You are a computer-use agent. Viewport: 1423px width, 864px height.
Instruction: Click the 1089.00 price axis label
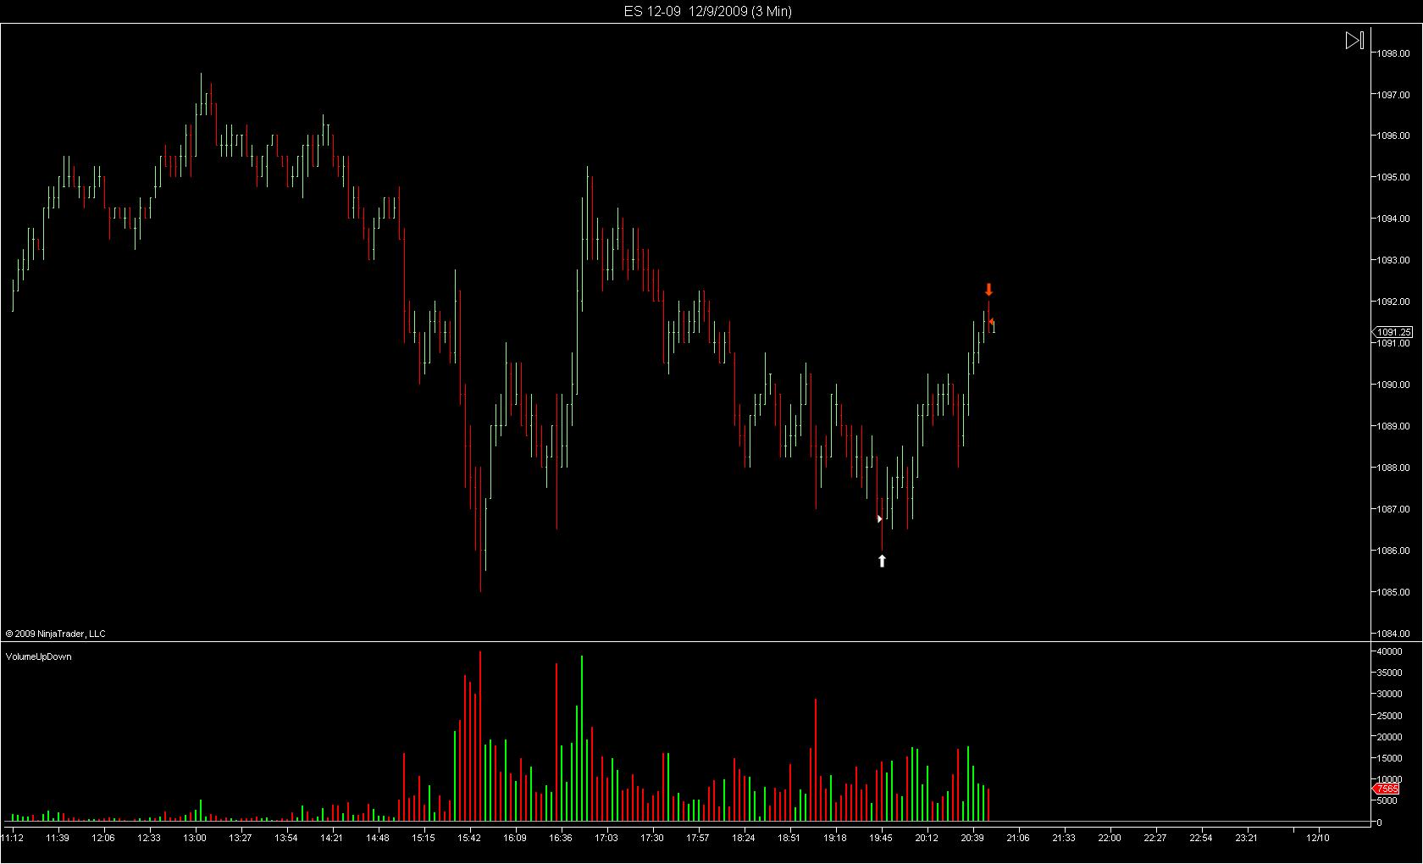point(1393,426)
